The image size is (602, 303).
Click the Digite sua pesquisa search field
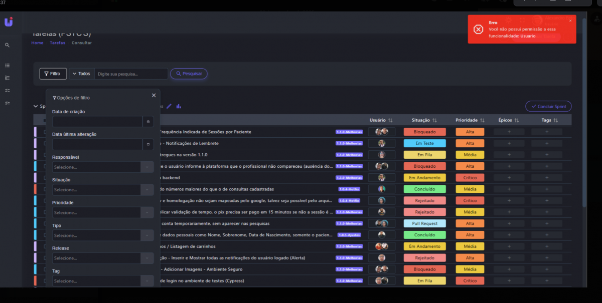click(x=131, y=74)
